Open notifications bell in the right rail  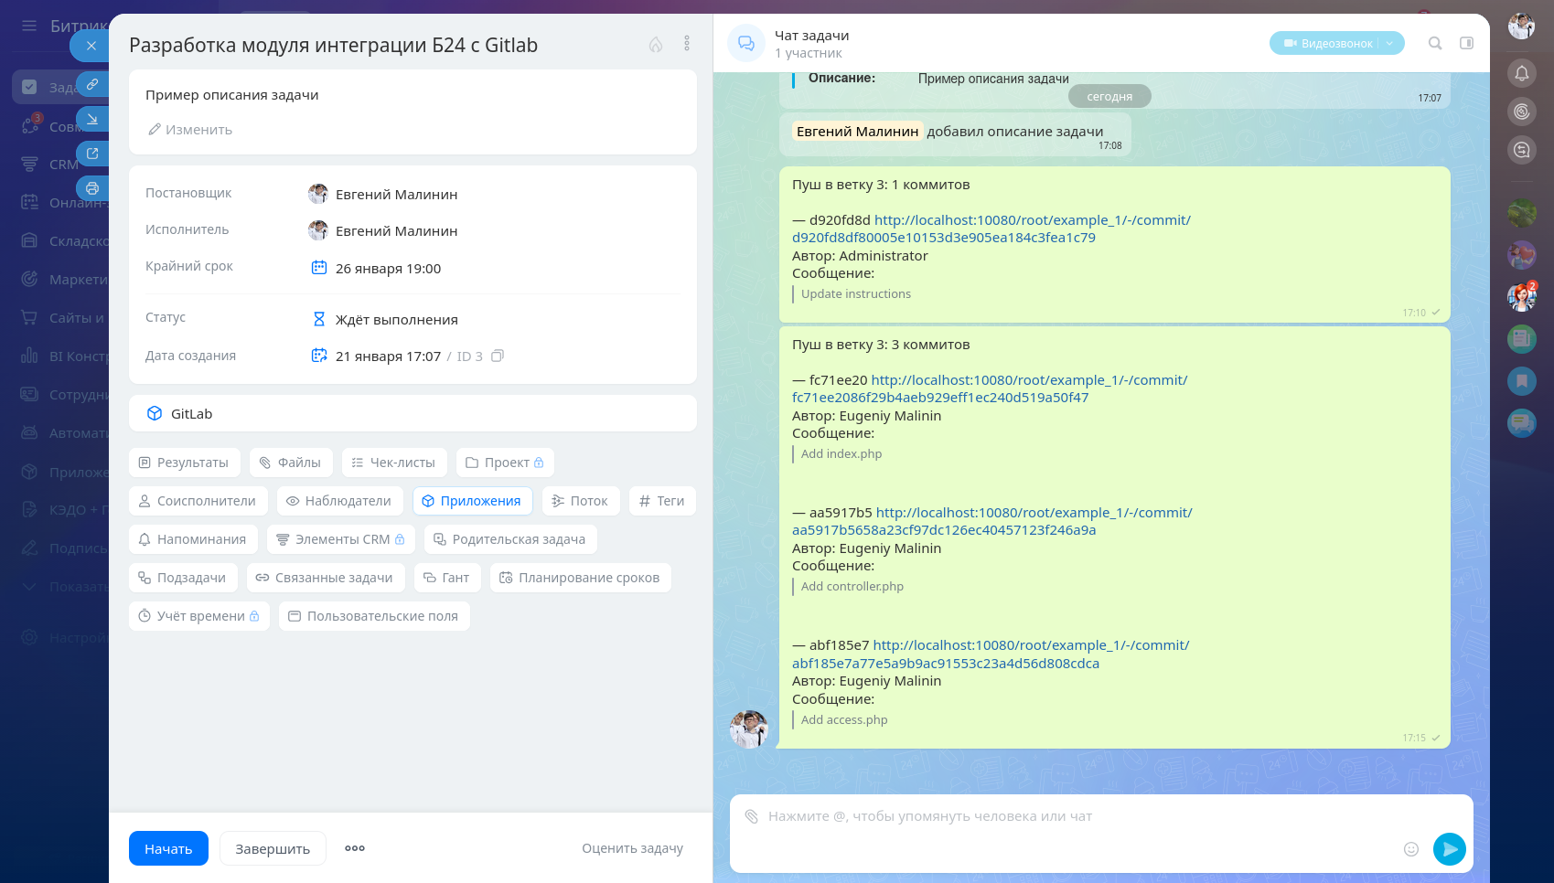(1522, 73)
